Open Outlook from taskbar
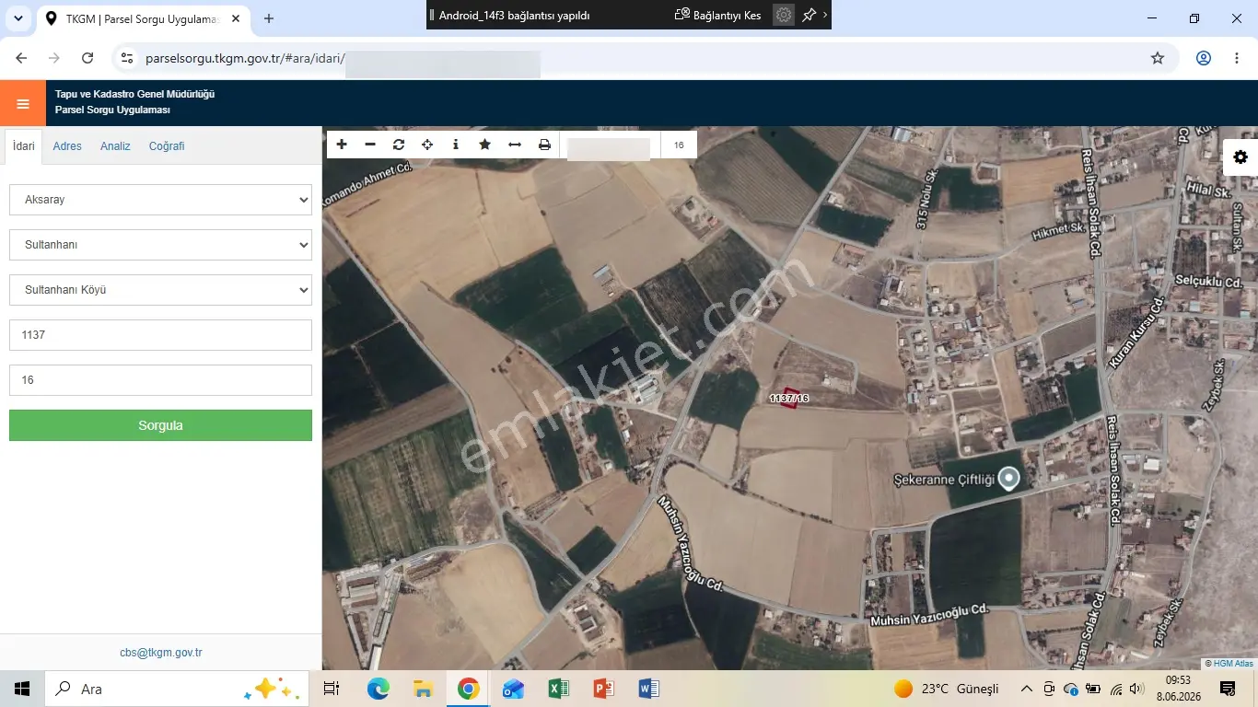Screen dimensions: 1258x707 click(x=513, y=689)
